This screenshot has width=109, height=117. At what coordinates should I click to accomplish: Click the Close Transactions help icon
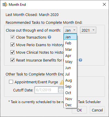tap(49, 37)
